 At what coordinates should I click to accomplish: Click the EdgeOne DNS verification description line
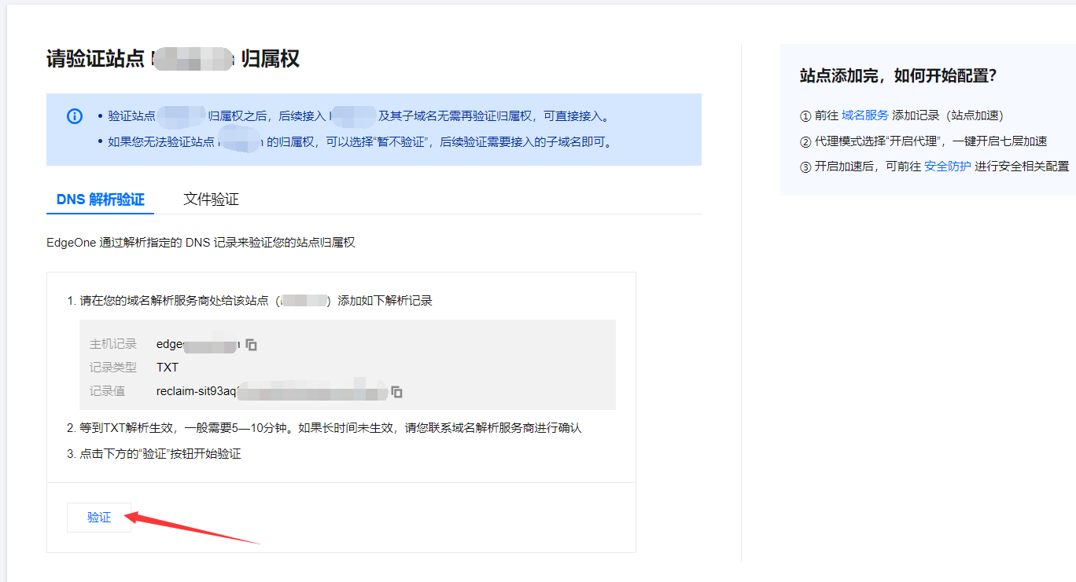[x=201, y=243]
